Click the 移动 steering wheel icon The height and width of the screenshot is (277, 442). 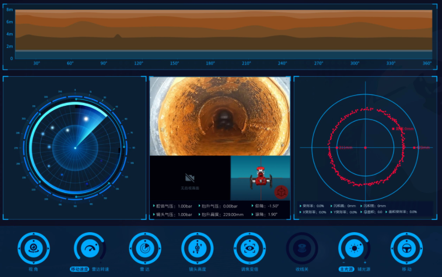[407, 248]
